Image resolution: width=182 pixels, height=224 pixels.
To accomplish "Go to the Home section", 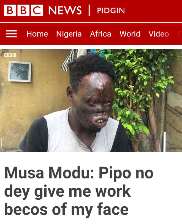I will click(x=37, y=34).
